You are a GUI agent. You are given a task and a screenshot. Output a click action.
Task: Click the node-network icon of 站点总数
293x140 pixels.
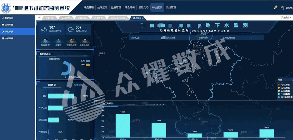click(x=44, y=30)
